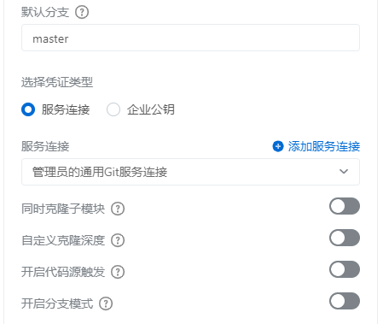Enable the 同时克隆子模块 switch

point(345,206)
